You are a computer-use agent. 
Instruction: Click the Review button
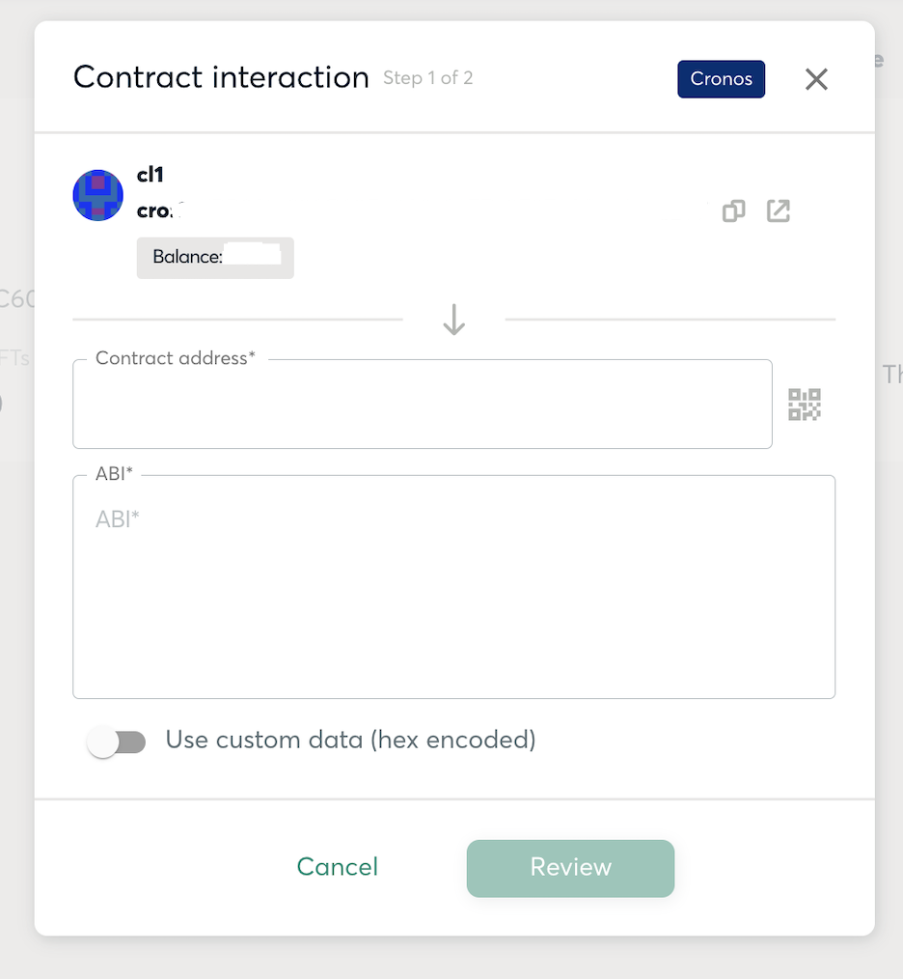point(570,867)
